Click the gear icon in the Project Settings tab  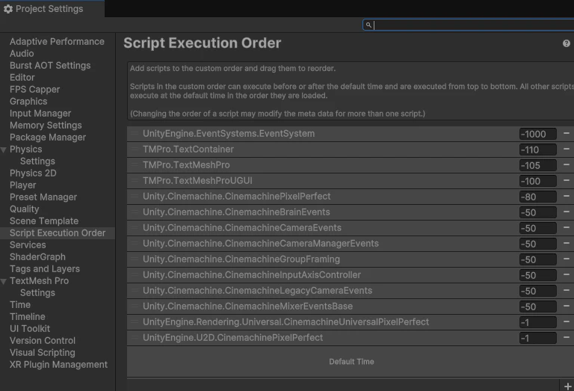8,9
